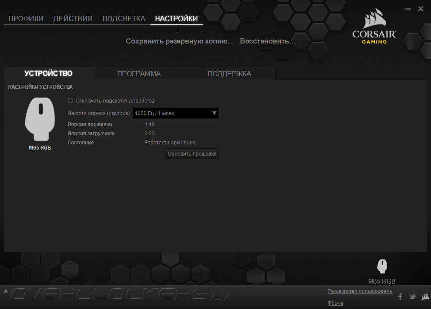Click status text Работает нормально
Screen dimensions: 431x309
click(170, 143)
